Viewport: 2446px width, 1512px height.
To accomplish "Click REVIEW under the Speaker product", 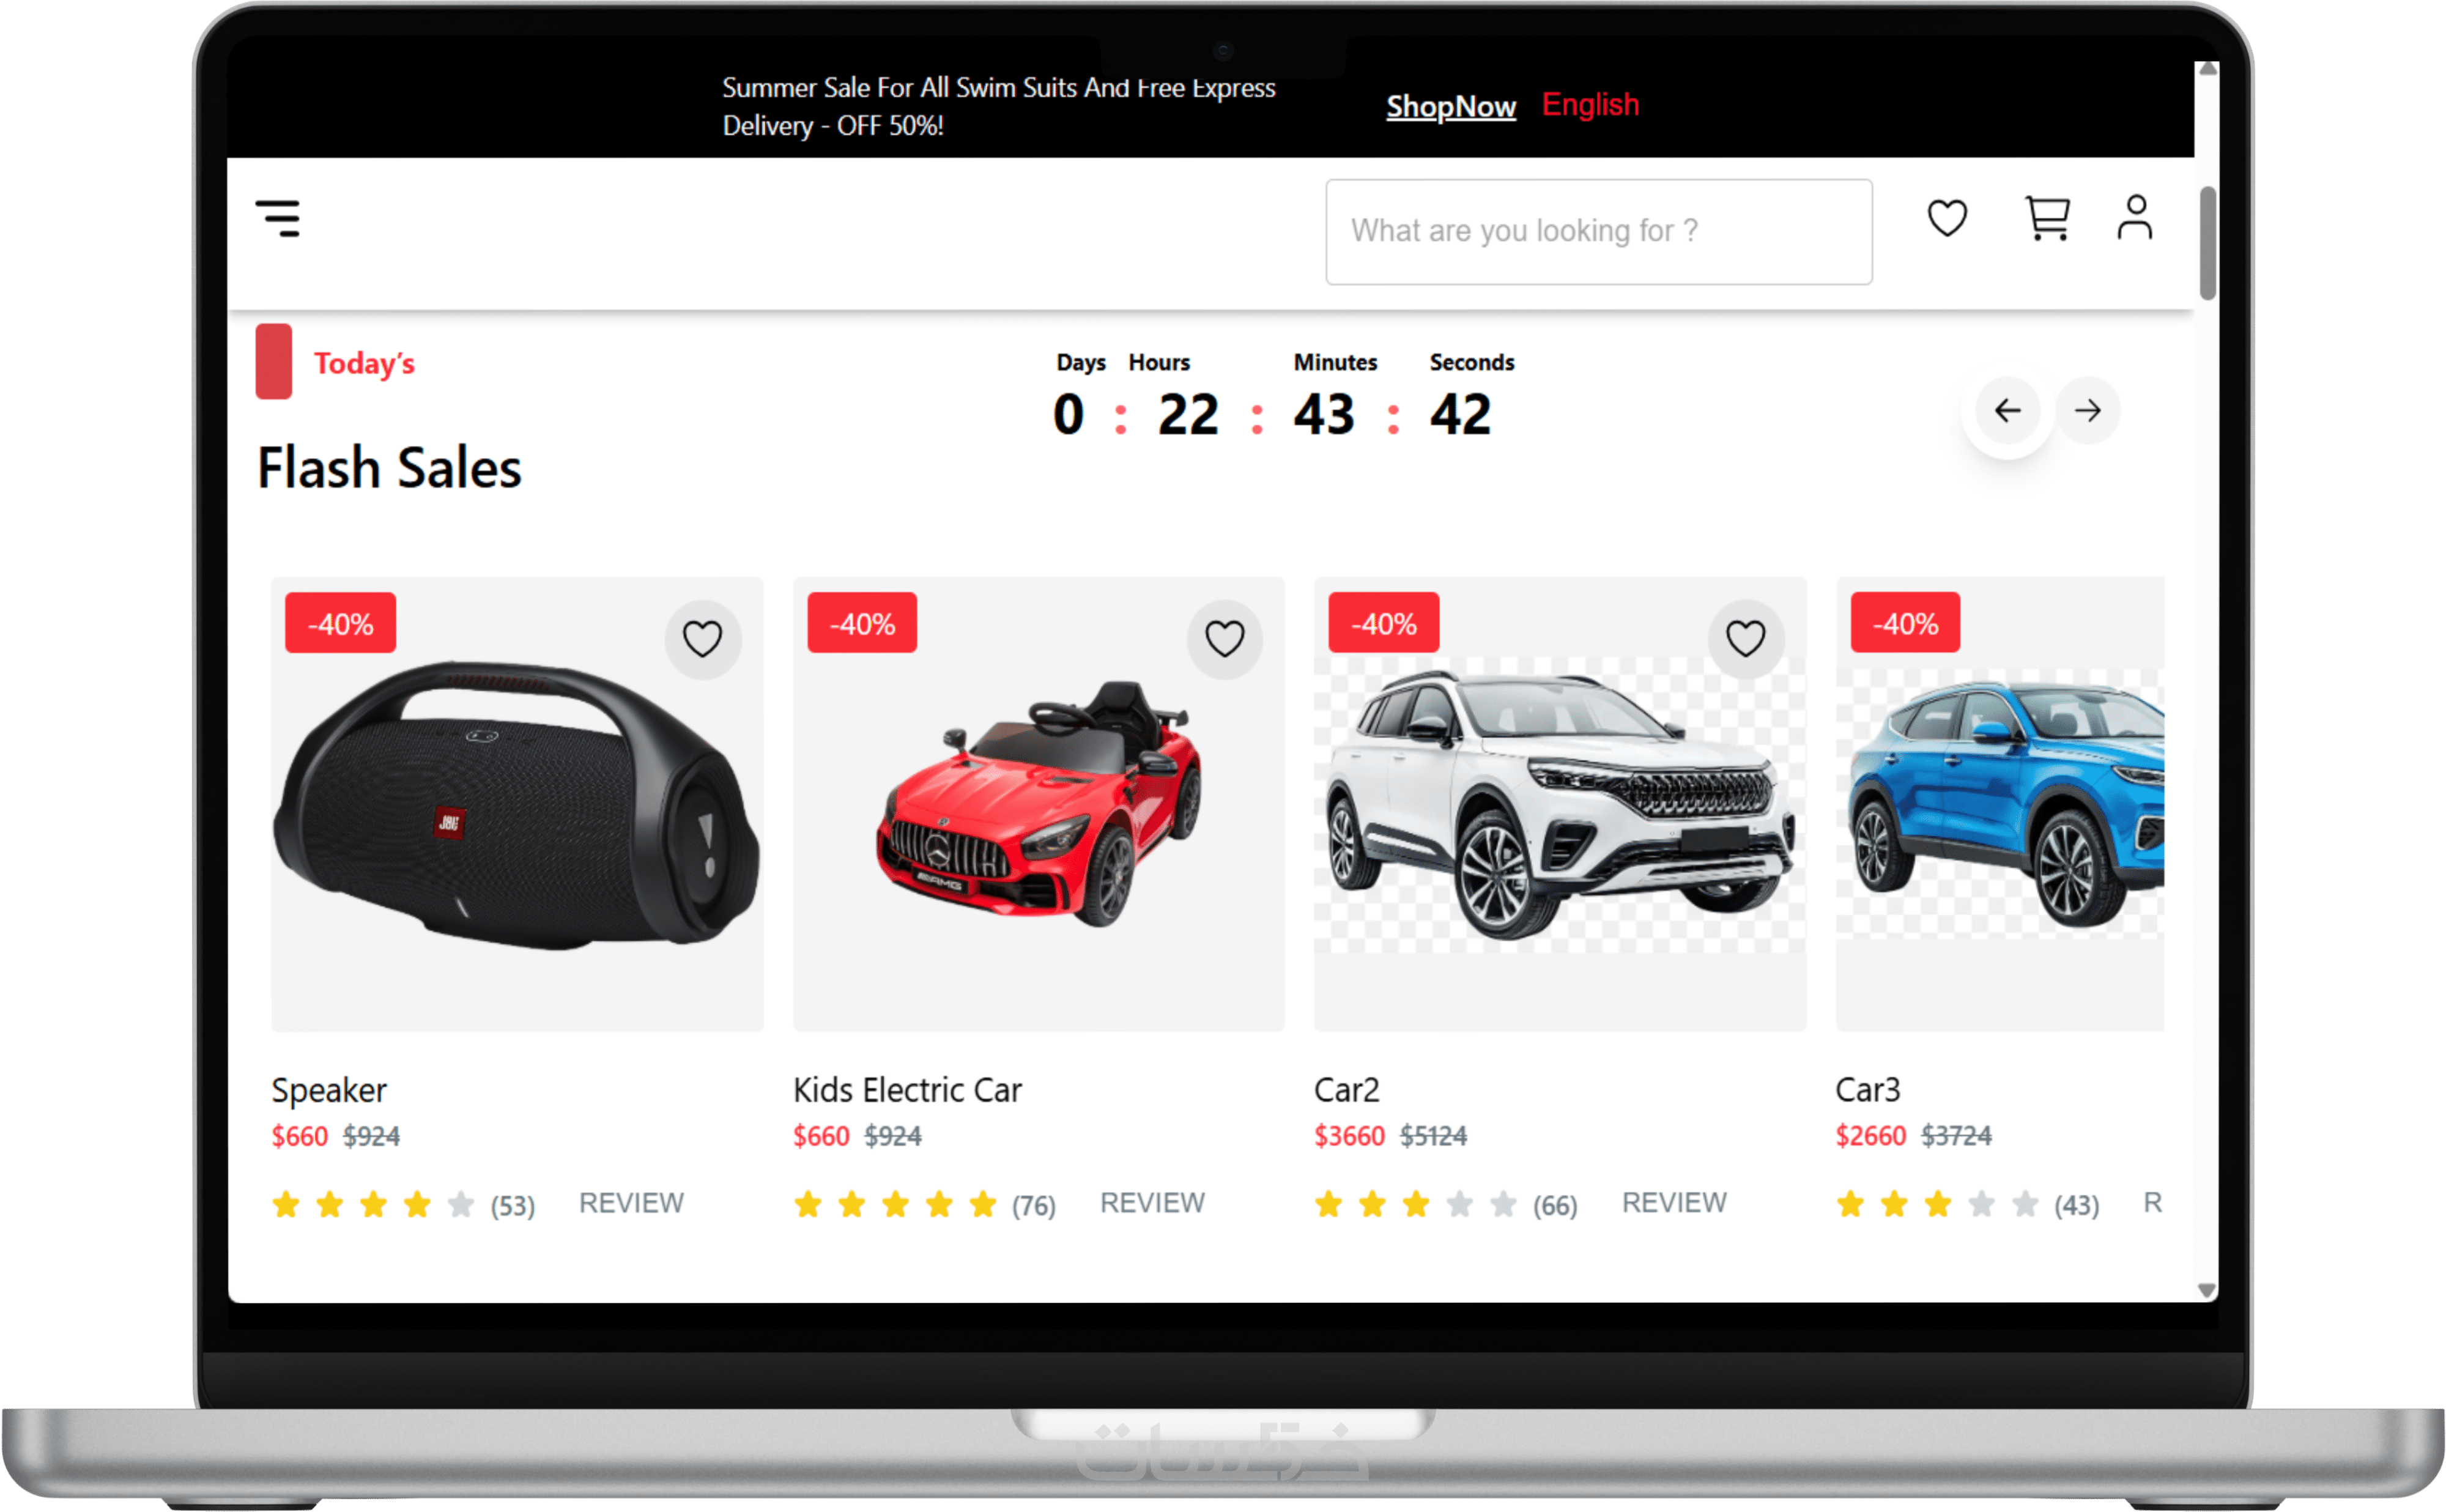I will 631,1202.
